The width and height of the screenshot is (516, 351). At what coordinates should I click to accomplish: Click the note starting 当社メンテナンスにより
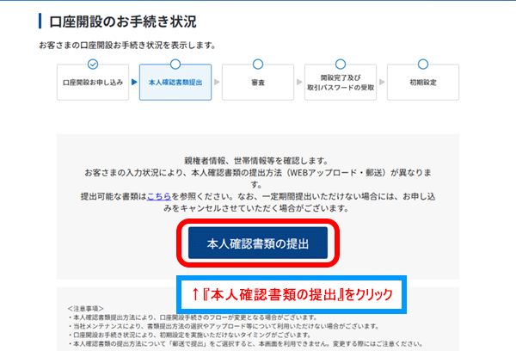[224, 326]
